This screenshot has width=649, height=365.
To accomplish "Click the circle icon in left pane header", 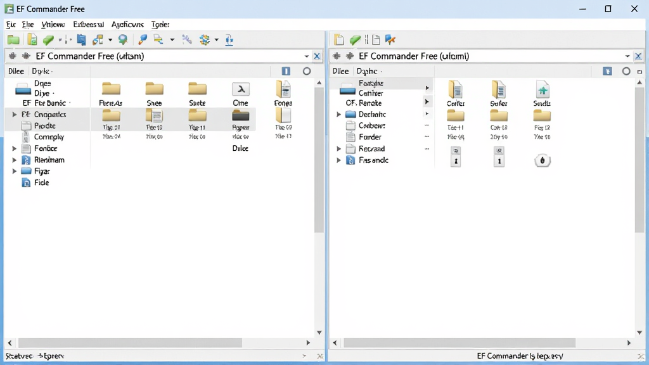I will 307,71.
